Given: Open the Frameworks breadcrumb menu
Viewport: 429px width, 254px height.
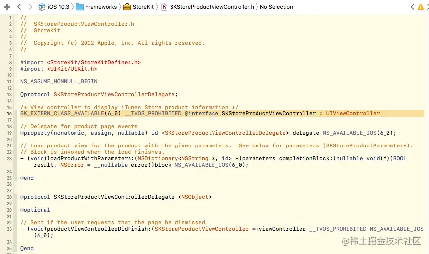Looking at the screenshot, I should coord(101,7).
